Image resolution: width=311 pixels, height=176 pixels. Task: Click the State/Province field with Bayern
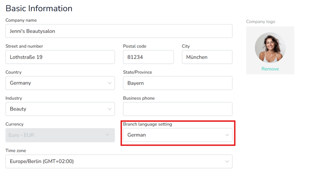(x=178, y=83)
